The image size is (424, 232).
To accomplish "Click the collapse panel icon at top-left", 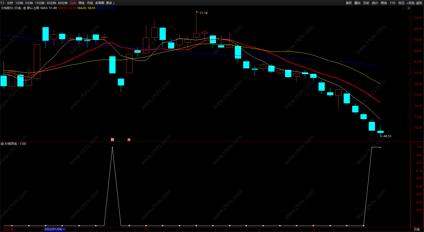I will (3, 3).
